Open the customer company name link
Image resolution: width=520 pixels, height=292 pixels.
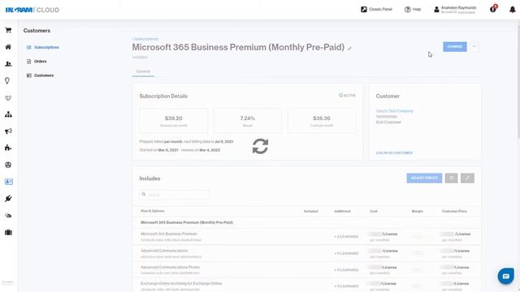pyautogui.click(x=394, y=111)
